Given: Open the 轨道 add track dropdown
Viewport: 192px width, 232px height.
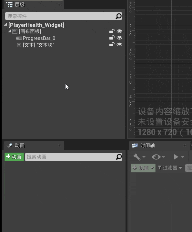Looking at the screenshot, I should click(143, 168).
